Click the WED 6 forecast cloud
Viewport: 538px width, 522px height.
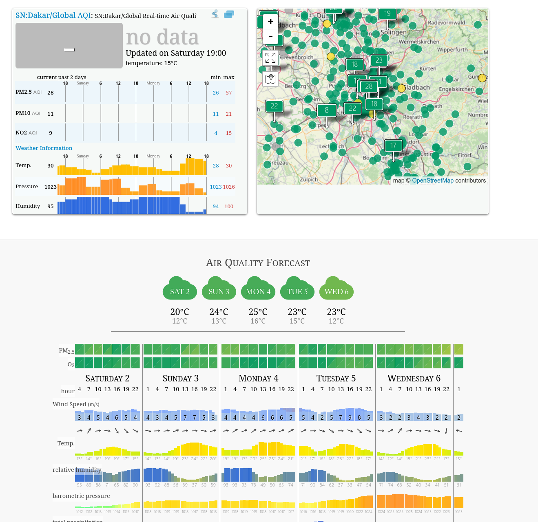coord(337,288)
